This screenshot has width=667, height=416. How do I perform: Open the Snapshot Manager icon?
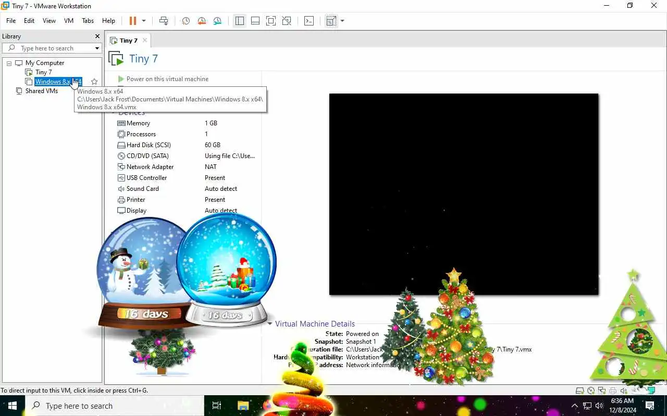click(217, 21)
